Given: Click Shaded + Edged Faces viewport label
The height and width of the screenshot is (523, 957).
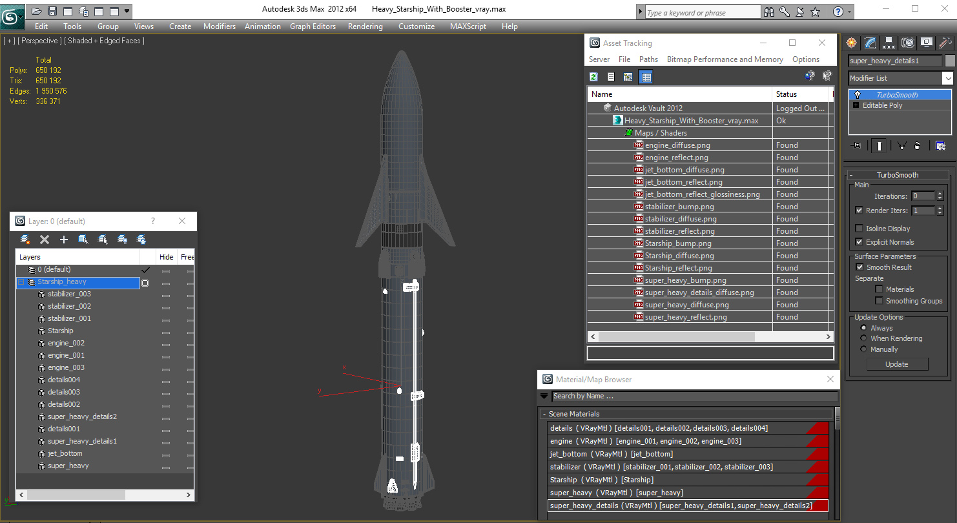Looking at the screenshot, I should (x=104, y=41).
